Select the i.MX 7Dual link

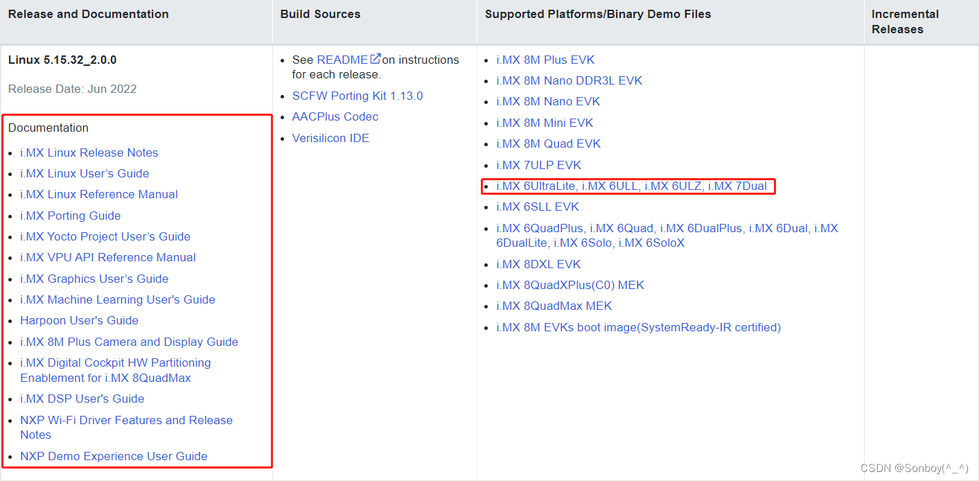point(737,186)
